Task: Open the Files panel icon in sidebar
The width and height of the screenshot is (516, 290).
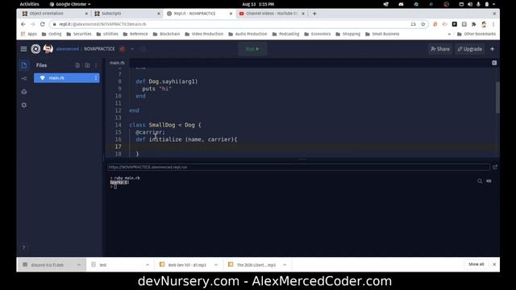Action: click(x=24, y=65)
